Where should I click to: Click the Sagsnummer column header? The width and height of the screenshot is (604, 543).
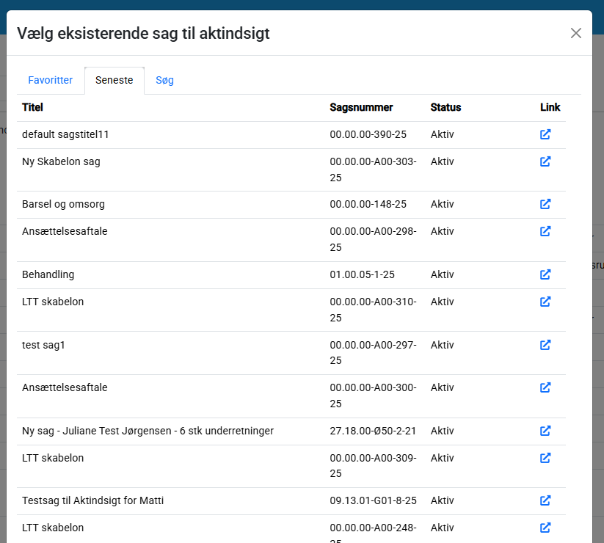click(x=361, y=107)
